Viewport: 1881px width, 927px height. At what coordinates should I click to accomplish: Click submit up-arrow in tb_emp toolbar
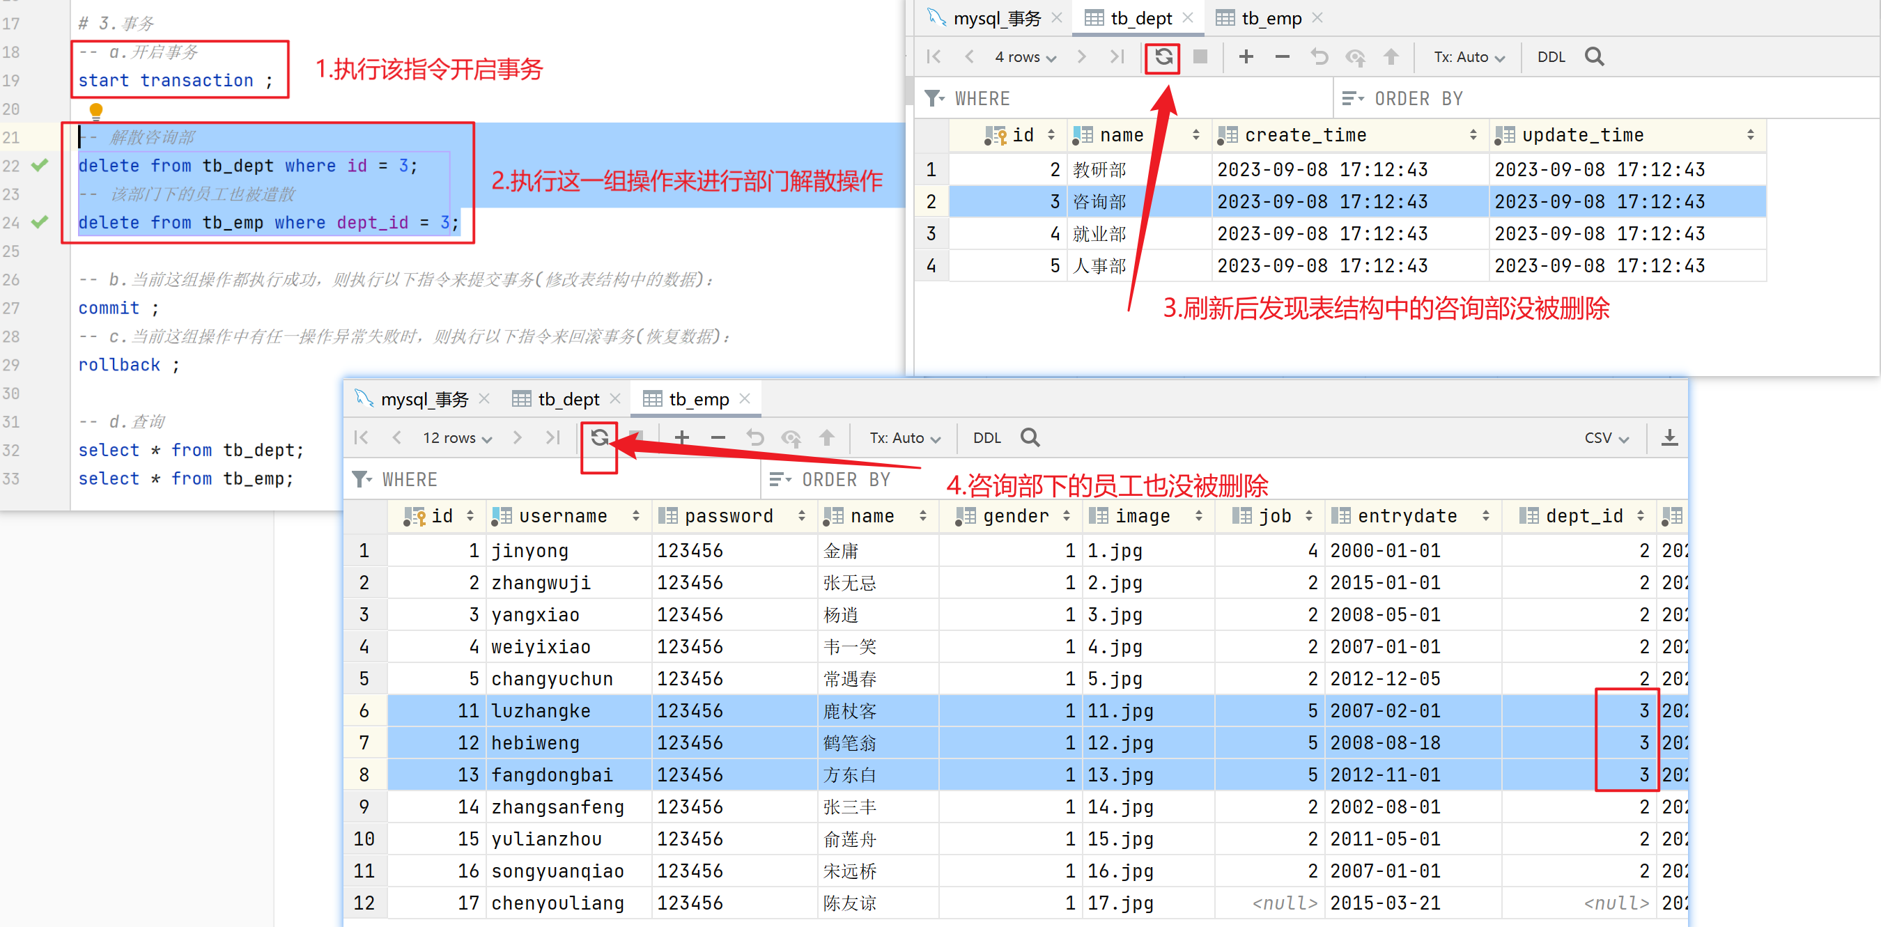pyautogui.click(x=826, y=437)
